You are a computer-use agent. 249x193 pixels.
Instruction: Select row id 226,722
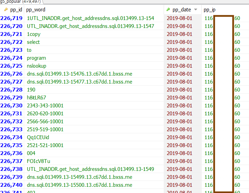pos(11,42)
